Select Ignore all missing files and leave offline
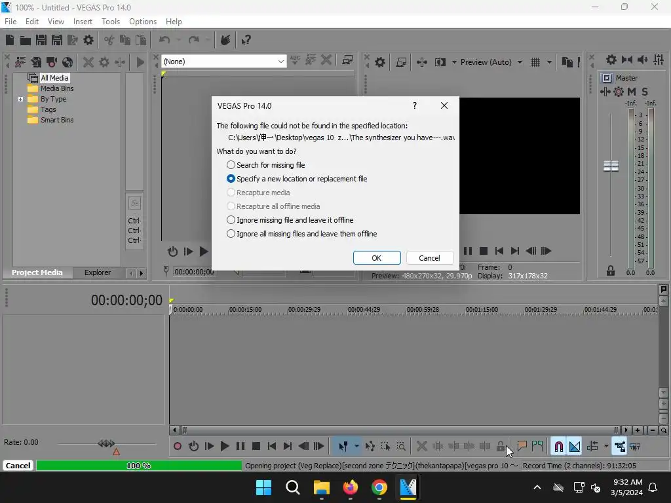Screen dimensions: 671x503 coord(301,234)
